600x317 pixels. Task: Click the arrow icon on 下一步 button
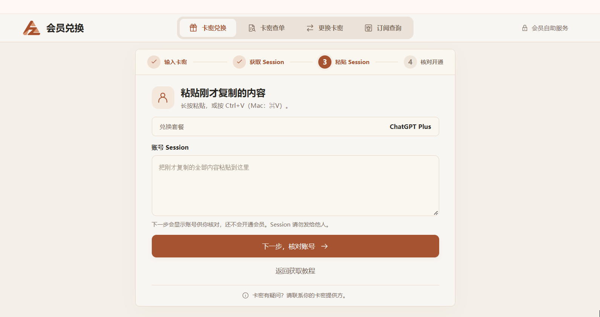tap(324, 246)
